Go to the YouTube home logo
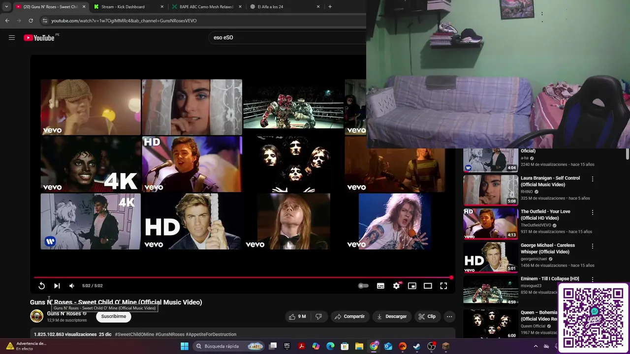The image size is (630, 354). click(39, 38)
